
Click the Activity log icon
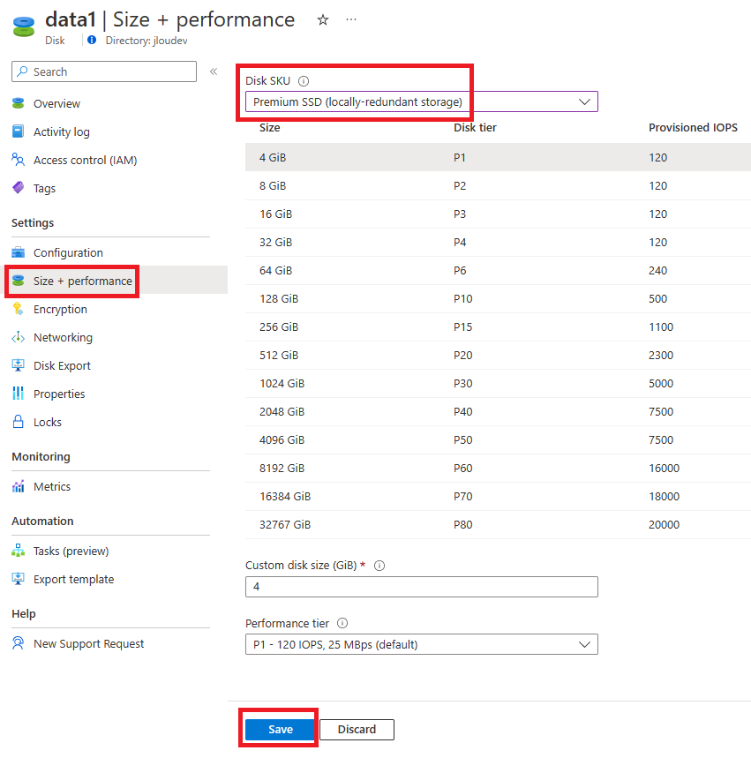[x=18, y=131]
